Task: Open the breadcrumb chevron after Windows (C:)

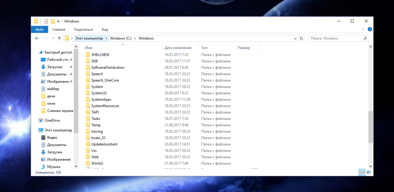Action: click(135, 38)
